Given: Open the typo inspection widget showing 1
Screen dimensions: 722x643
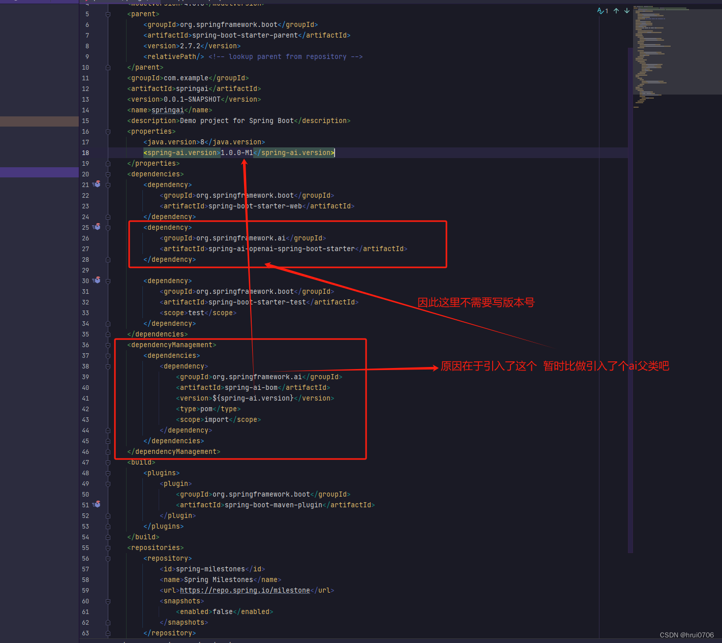Looking at the screenshot, I should (603, 11).
